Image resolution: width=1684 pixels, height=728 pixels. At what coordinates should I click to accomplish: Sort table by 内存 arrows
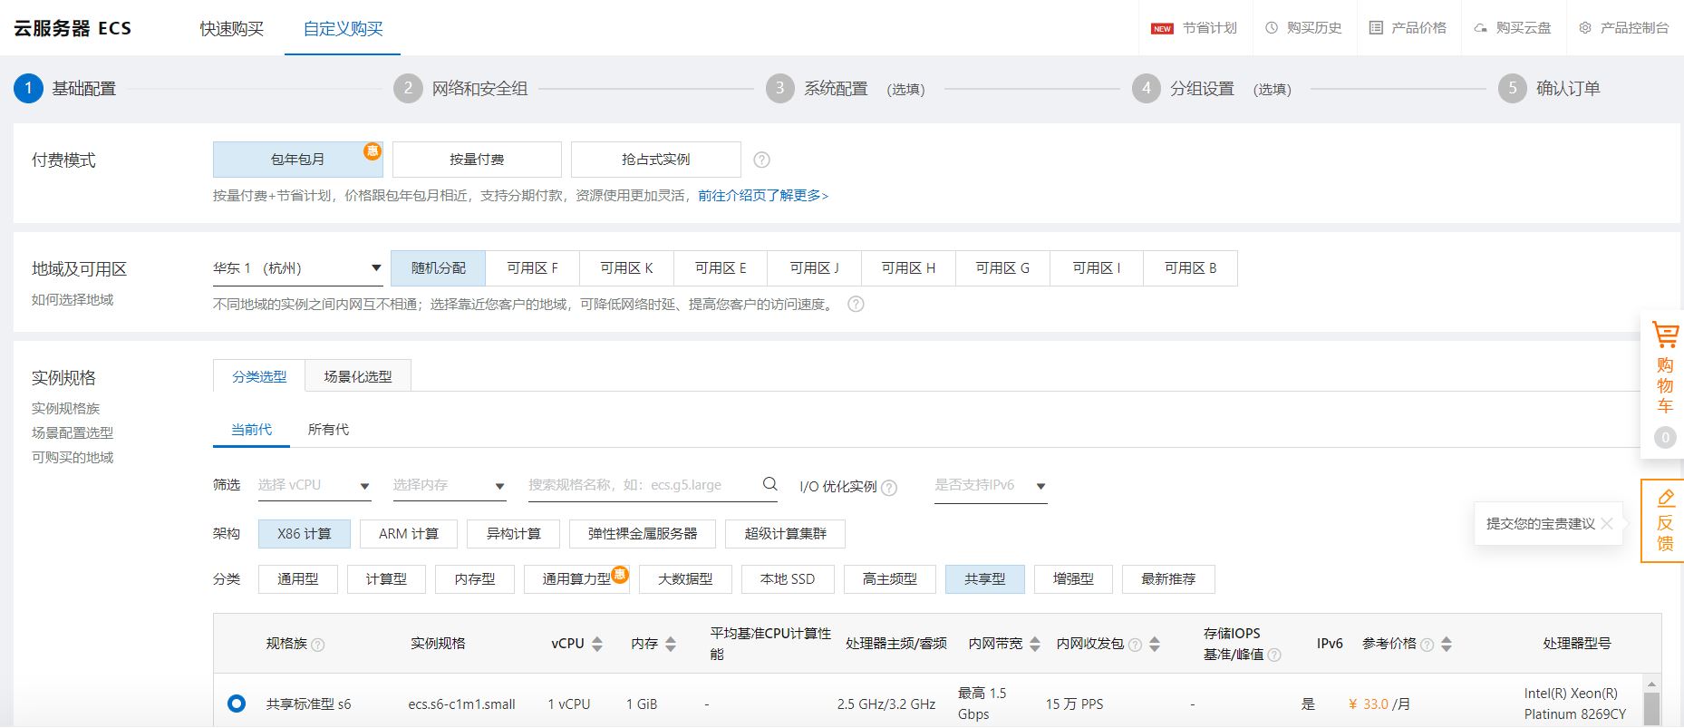pyautogui.click(x=671, y=644)
